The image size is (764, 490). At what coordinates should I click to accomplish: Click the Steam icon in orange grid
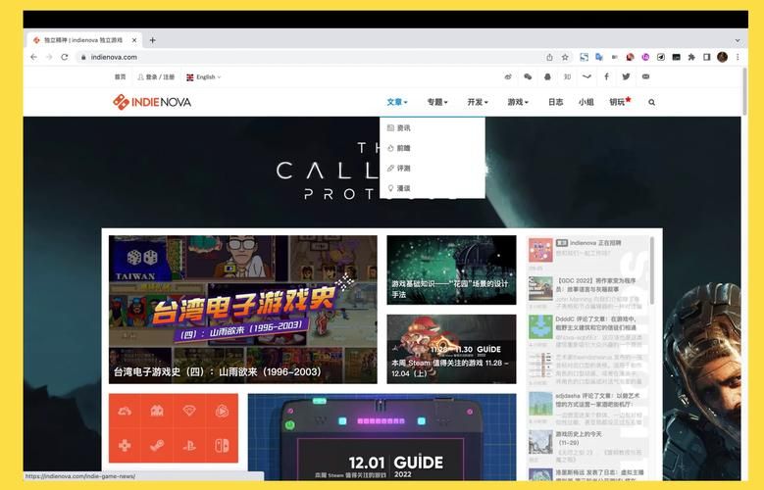[157, 445]
